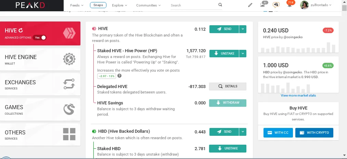The image size is (347, 159).
Task: Click the Unstake button for Hive Power
Action: [x=224, y=53]
